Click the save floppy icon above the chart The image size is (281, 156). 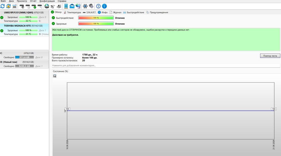point(55,76)
